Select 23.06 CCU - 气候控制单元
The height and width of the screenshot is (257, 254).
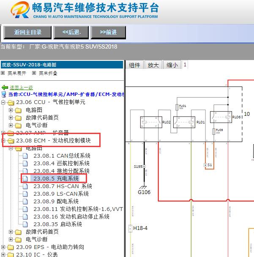click(x=51, y=102)
